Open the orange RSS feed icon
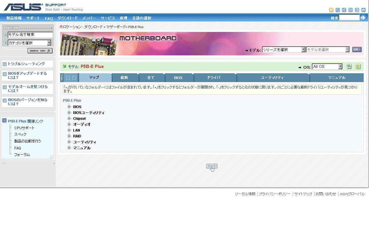 click(331, 10)
